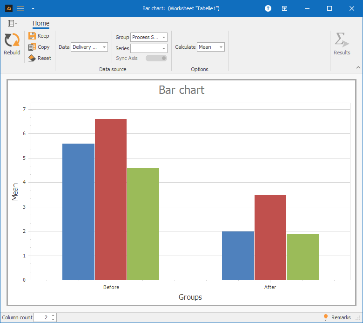Screen dimensions: 363x323
Task: Click the Column count number field
Action: click(42, 317)
